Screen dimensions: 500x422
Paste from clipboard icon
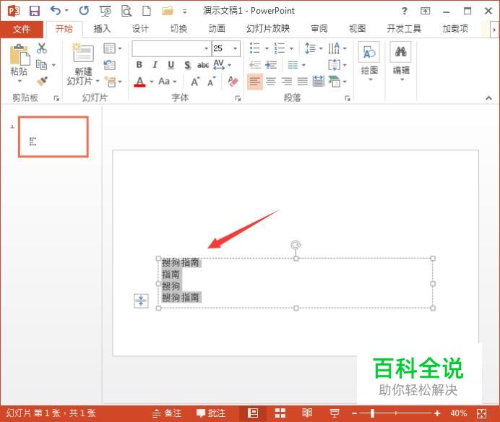tap(20, 55)
